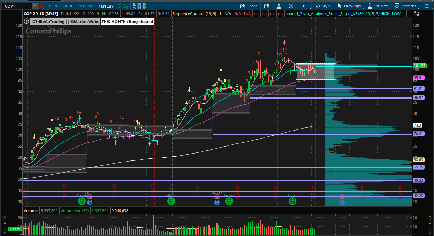Expand the COP symbol selector dropdown arrow

(x=35, y=6)
